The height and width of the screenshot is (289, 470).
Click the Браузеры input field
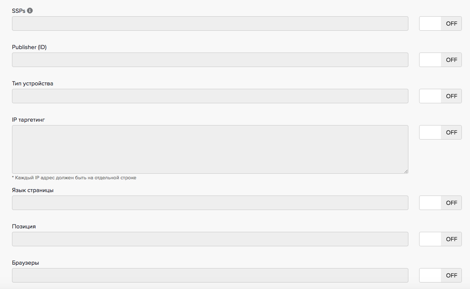coord(210,275)
